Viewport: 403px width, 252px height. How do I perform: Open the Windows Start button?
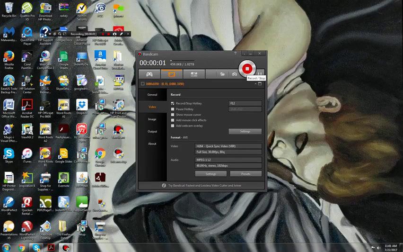point(7,248)
